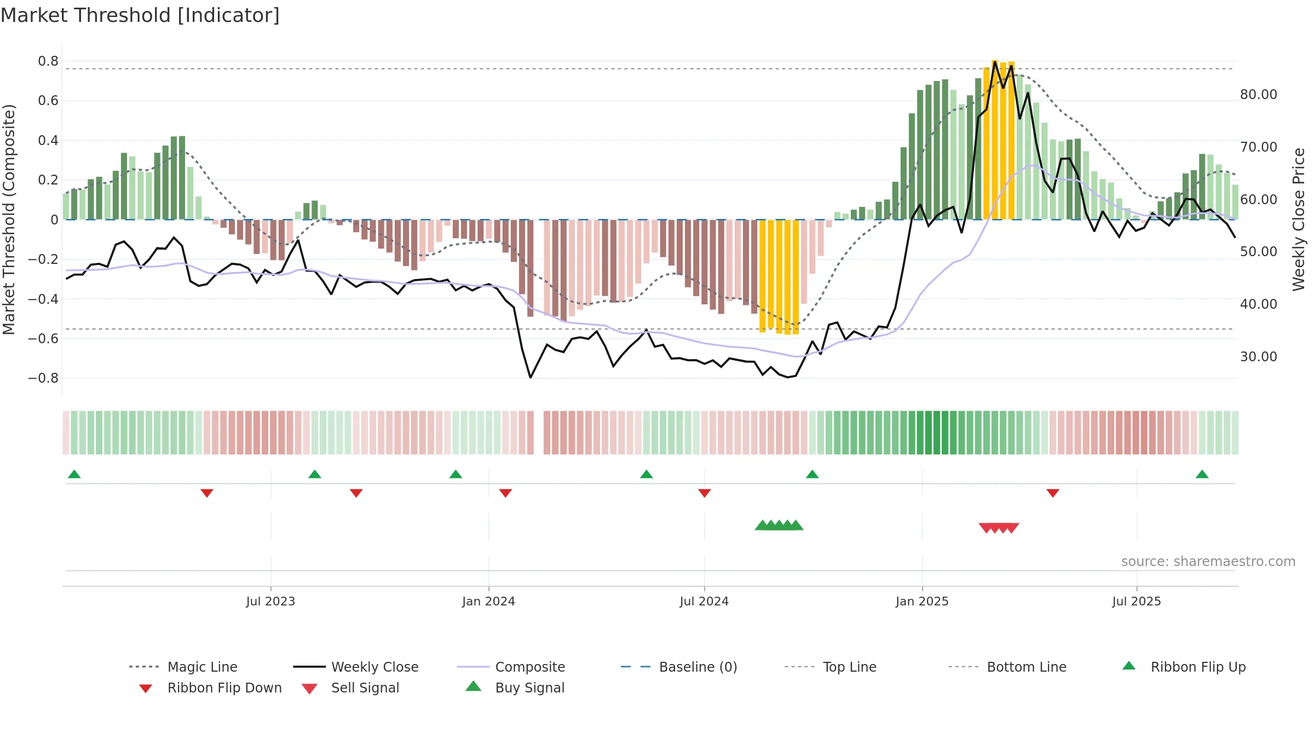Click the ribbon flip up triangle of August 2025

coord(1202,474)
